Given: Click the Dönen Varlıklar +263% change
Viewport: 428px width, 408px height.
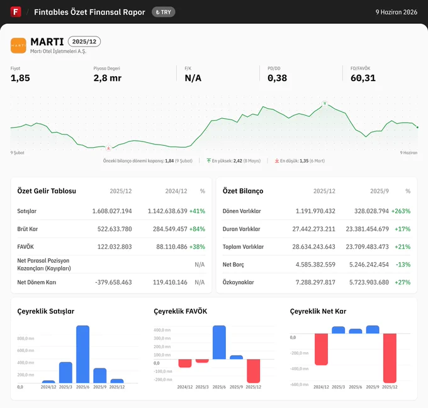Looking at the screenshot, I should [x=401, y=211].
